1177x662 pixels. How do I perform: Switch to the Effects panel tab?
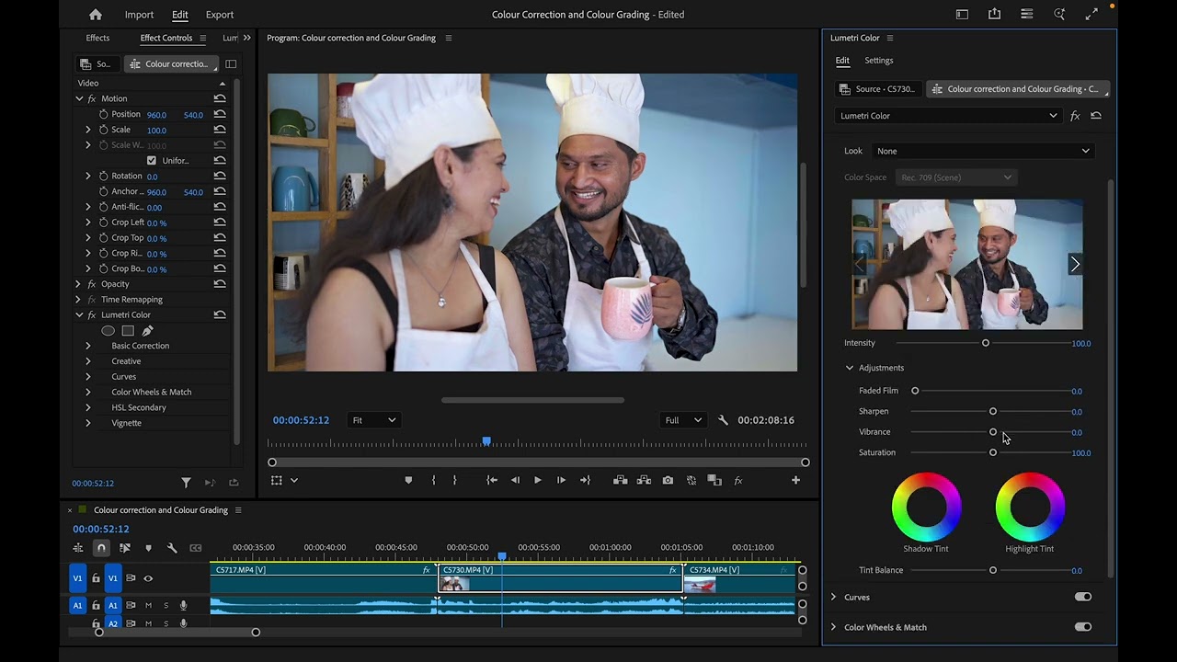tap(97, 38)
